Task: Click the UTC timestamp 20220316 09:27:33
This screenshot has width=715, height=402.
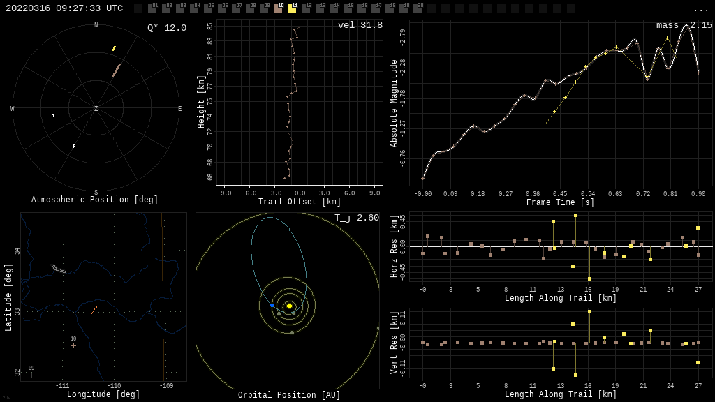Action: [64, 8]
